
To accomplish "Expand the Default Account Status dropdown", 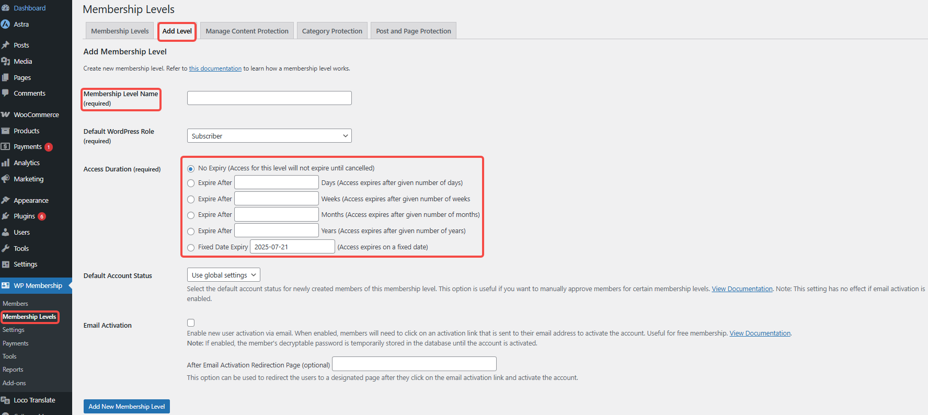I will (x=223, y=275).
